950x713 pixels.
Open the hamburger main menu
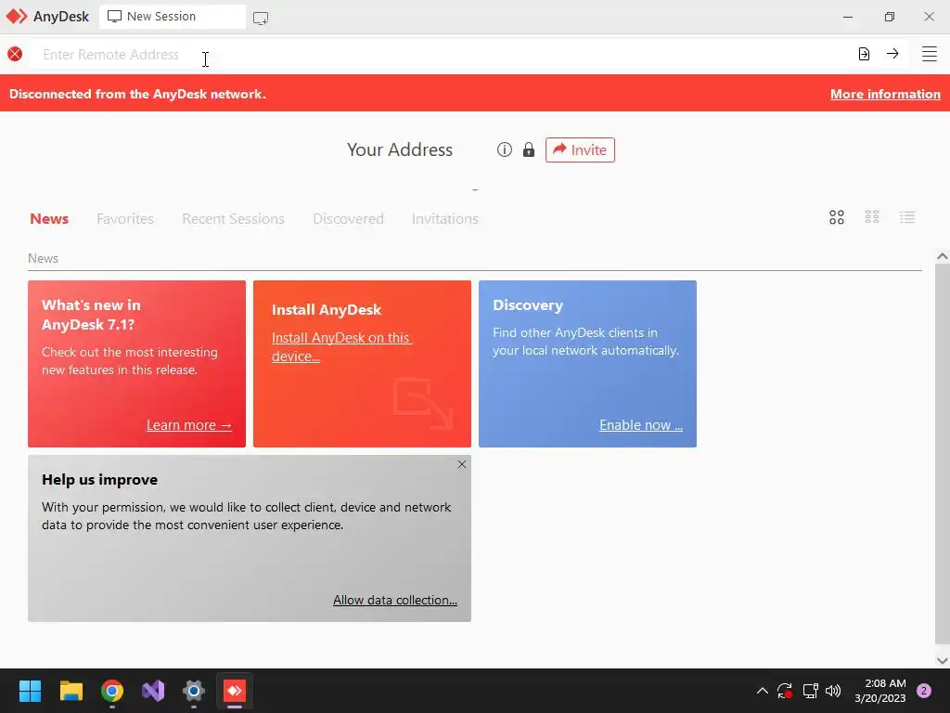tap(930, 54)
